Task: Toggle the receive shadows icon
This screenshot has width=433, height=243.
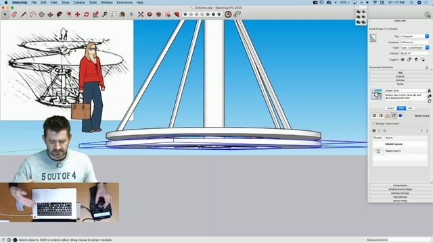Action: (416, 59)
